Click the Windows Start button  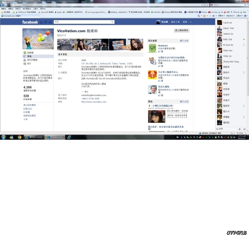click(4, 137)
